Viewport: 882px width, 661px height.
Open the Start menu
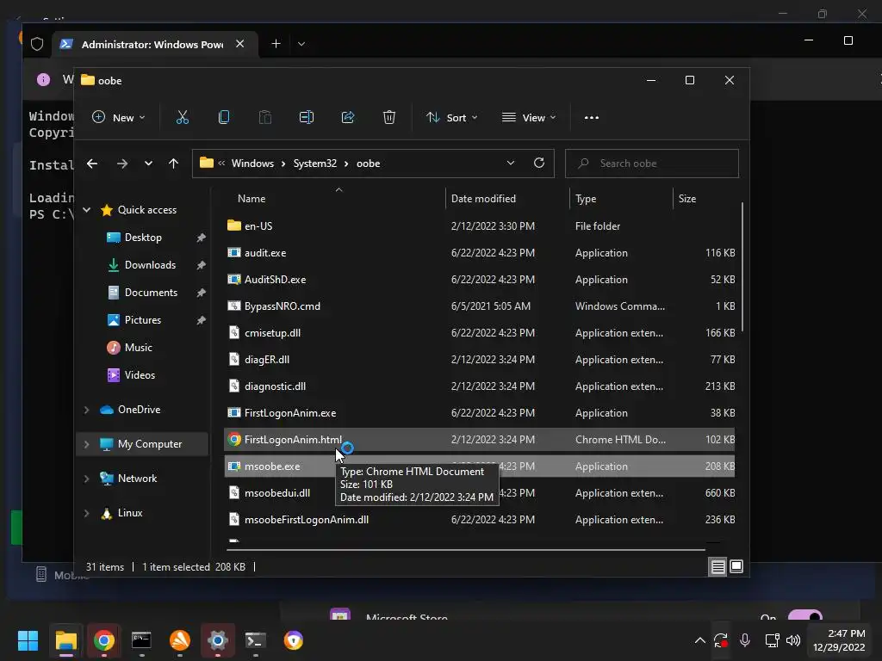click(28, 640)
